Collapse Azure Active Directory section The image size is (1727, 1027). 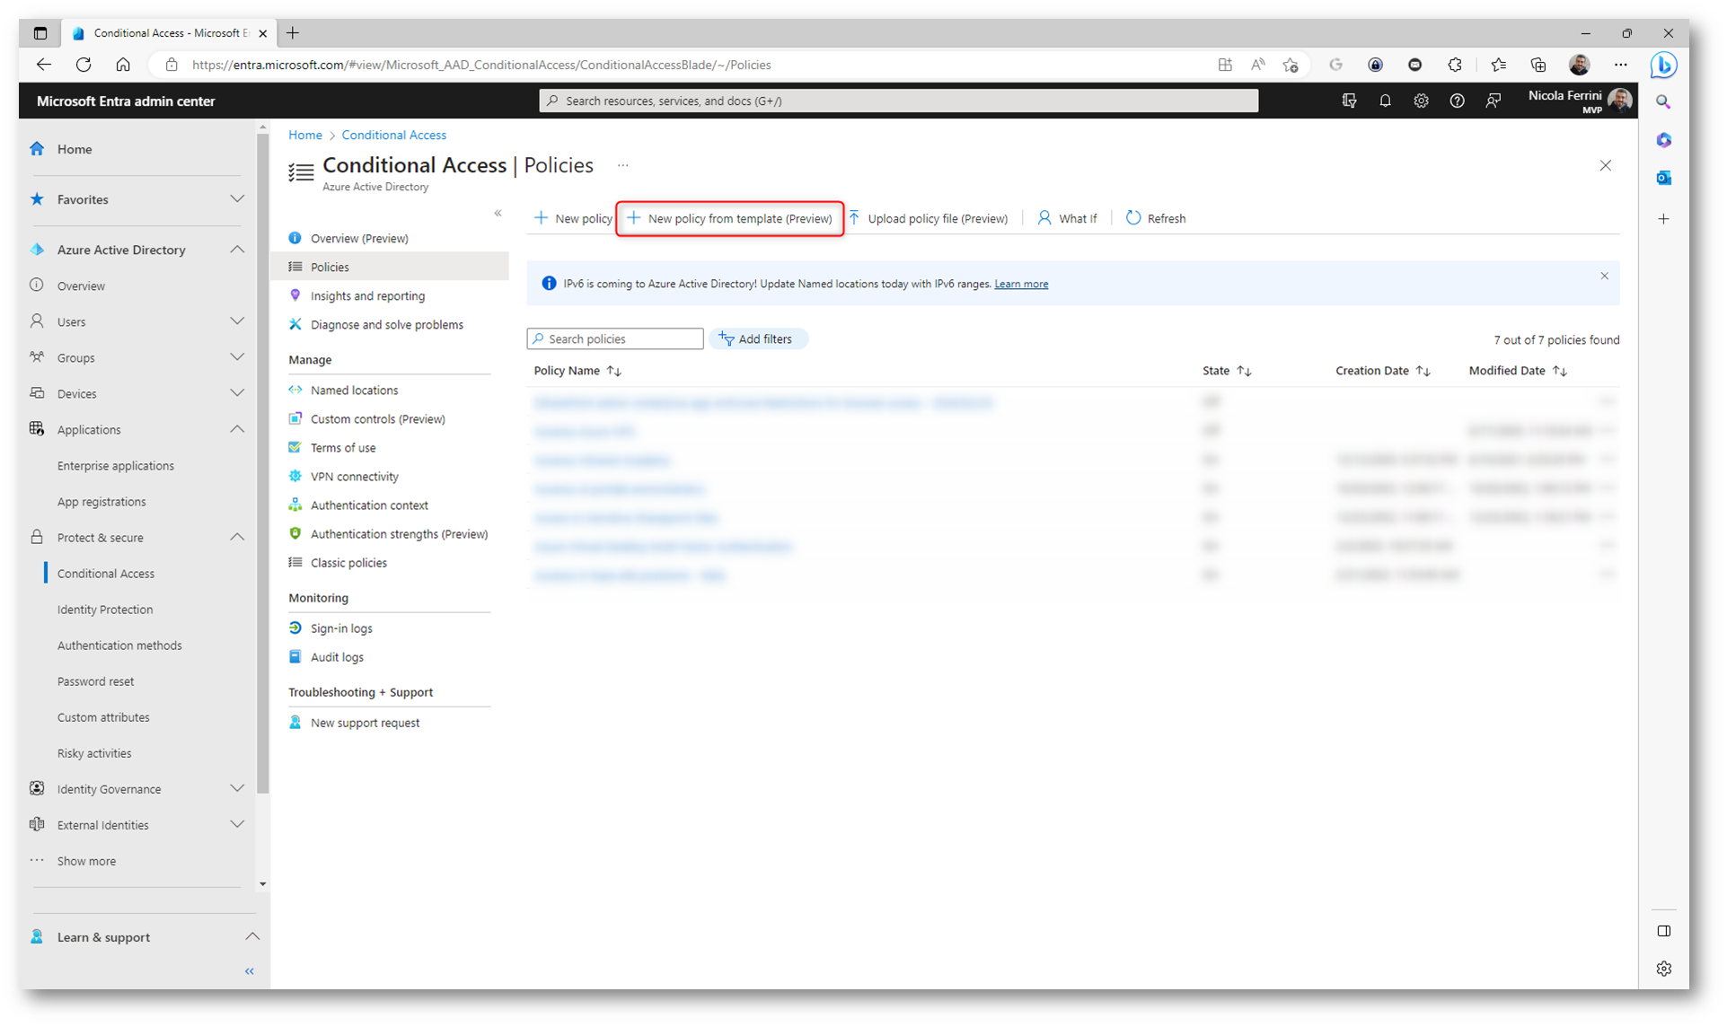click(x=237, y=250)
